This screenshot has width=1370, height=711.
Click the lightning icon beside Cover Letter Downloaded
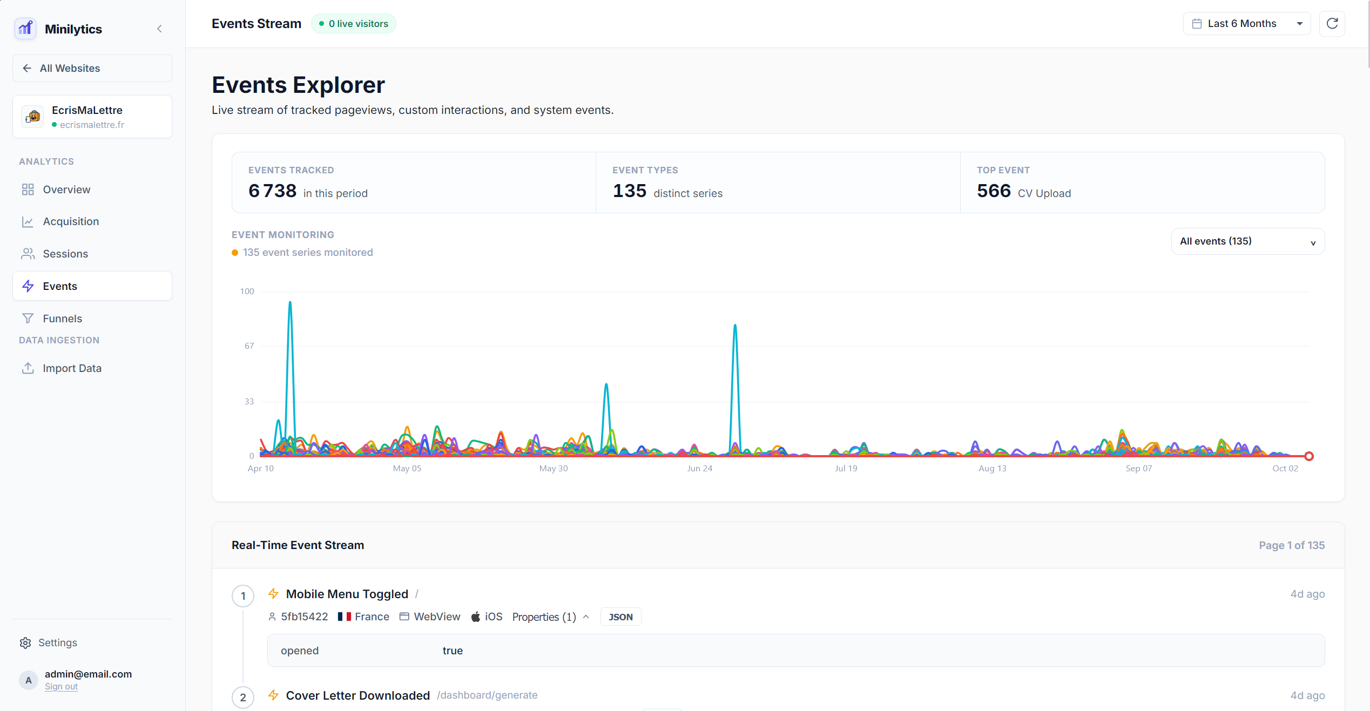pos(274,695)
